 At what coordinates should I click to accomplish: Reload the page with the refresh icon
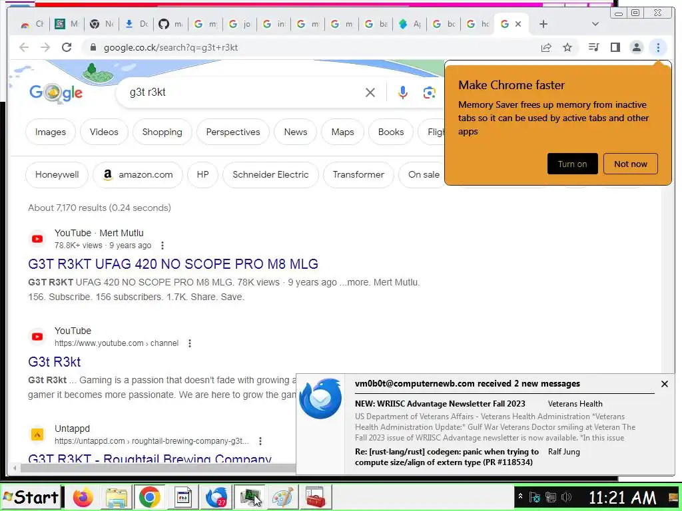tap(67, 47)
